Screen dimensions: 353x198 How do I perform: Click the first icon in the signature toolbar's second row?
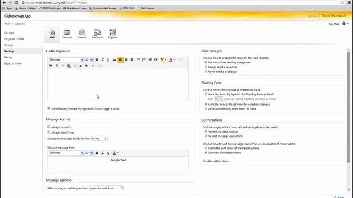tap(51, 66)
